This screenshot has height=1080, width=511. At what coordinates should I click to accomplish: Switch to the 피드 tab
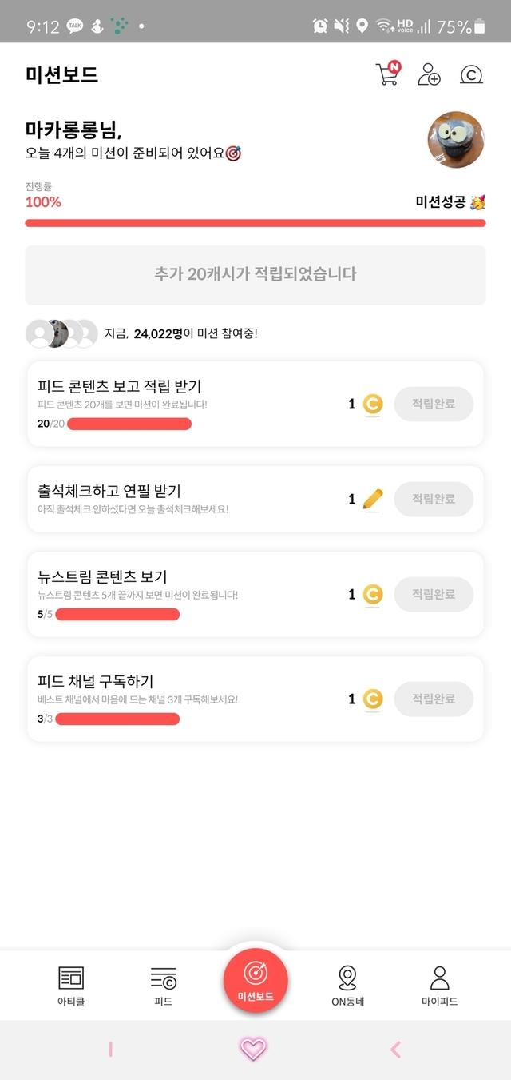point(163,985)
